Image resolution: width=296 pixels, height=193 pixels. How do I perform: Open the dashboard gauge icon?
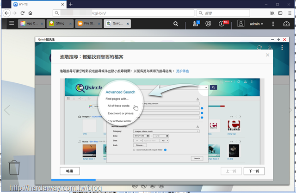tap(286, 24)
